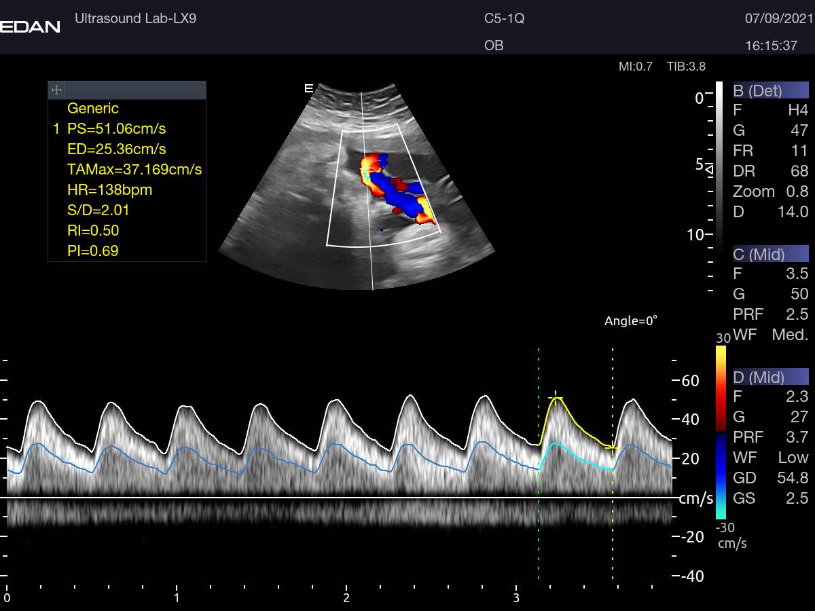Select the peak systolic caliper cross
The image size is (815, 611).
pyautogui.click(x=556, y=398)
